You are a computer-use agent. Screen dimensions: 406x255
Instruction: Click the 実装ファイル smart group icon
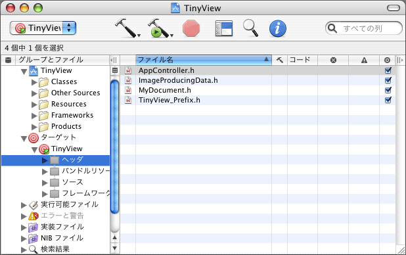pyautogui.click(x=34, y=227)
